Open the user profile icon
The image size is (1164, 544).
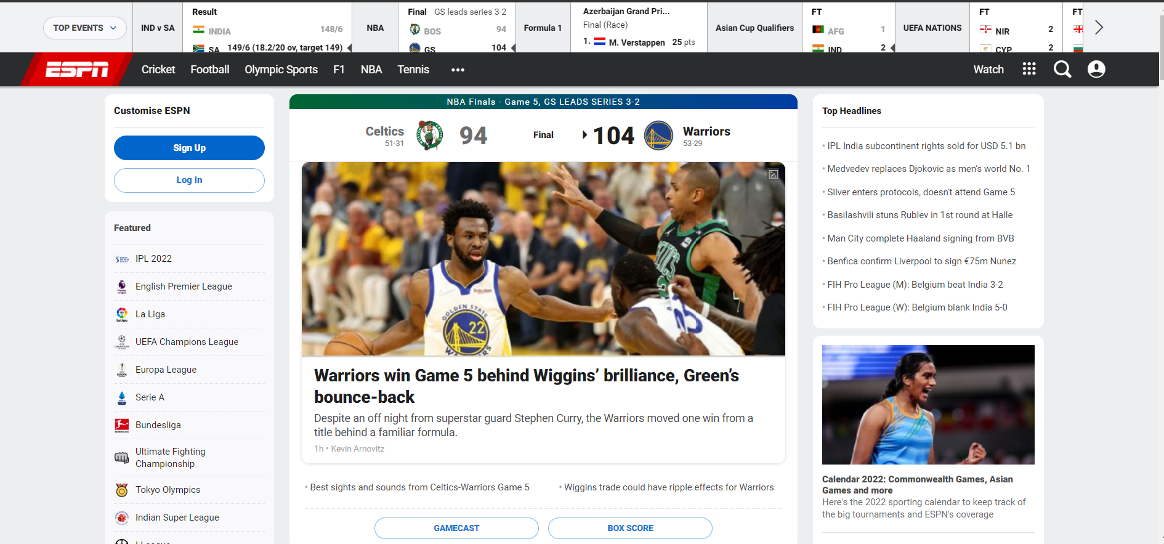click(x=1096, y=69)
